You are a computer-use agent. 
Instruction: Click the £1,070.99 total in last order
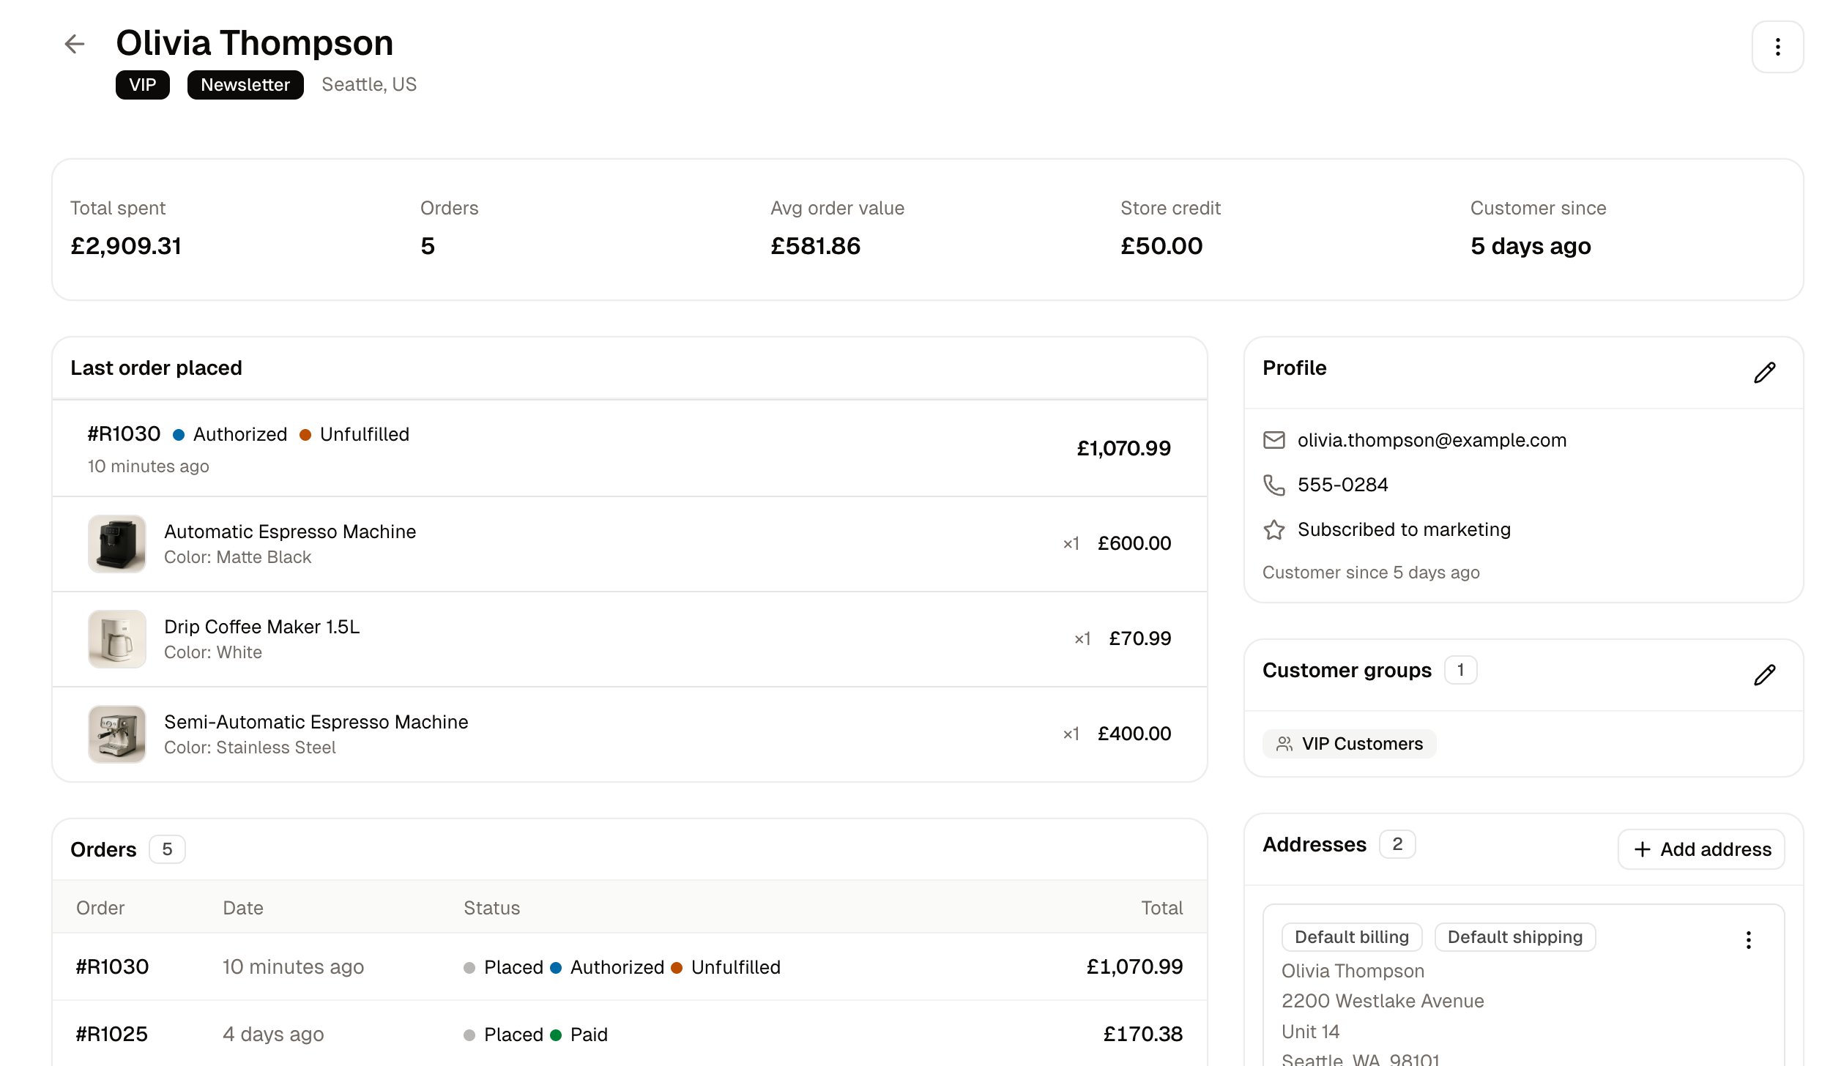pyautogui.click(x=1123, y=448)
